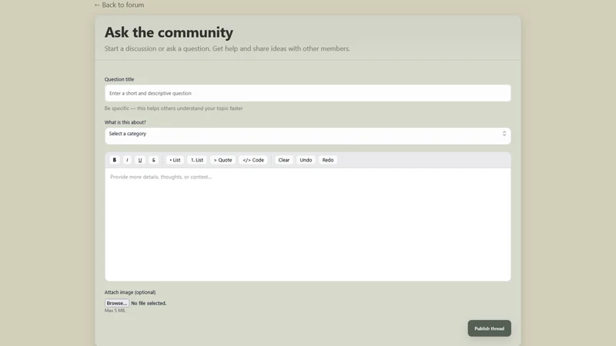
Task: Redo the last editor change
Action: tap(328, 160)
